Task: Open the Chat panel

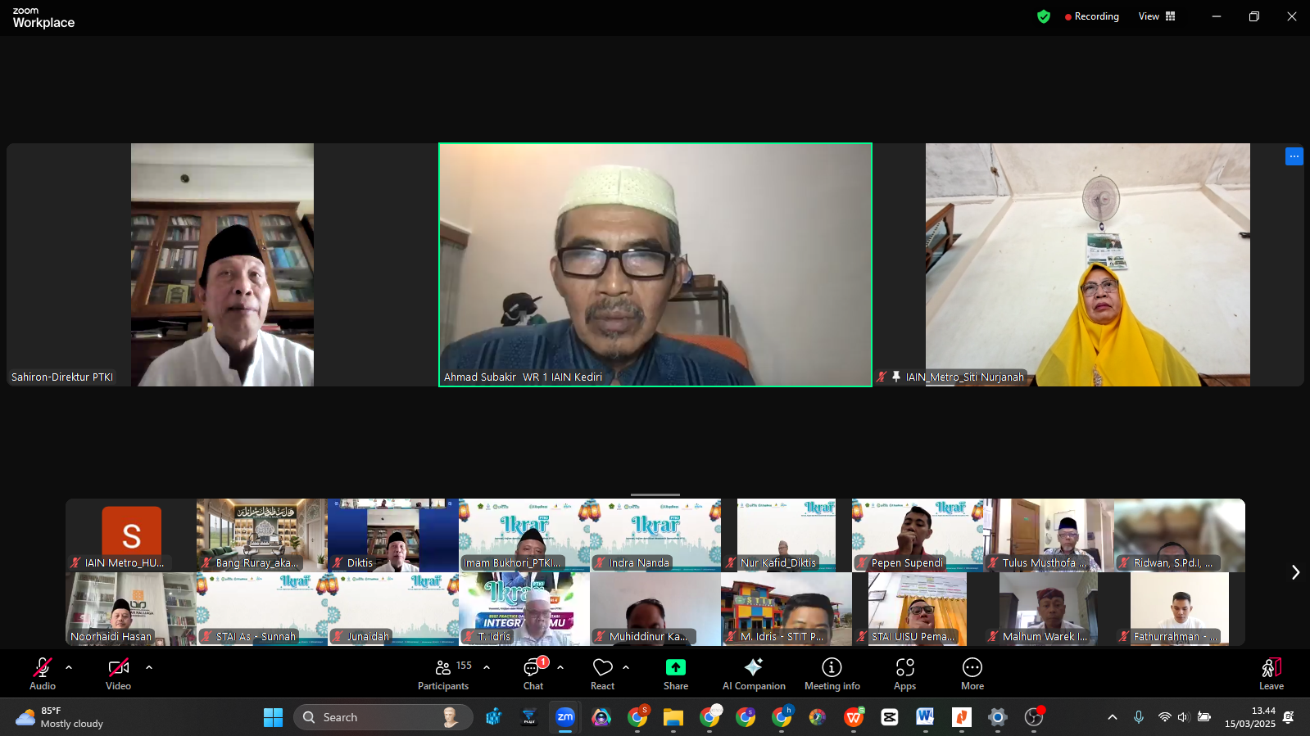Action: point(533,674)
